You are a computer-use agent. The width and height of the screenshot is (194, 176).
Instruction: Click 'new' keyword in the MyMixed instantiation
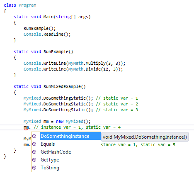tap(60, 122)
